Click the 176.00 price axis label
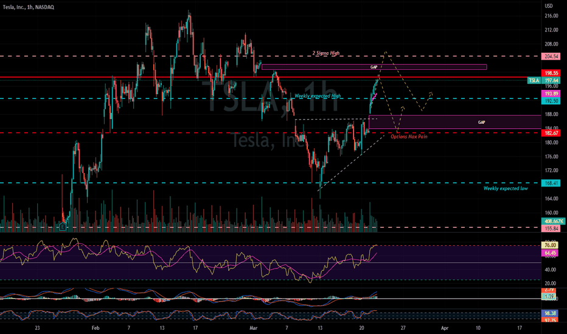 (551, 156)
